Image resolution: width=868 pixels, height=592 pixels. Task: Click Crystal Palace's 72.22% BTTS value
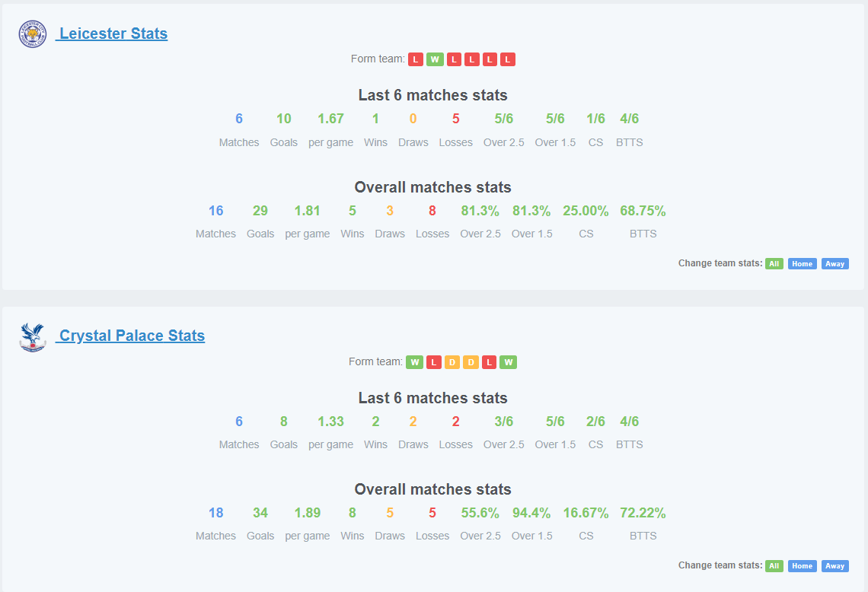point(643,513)
